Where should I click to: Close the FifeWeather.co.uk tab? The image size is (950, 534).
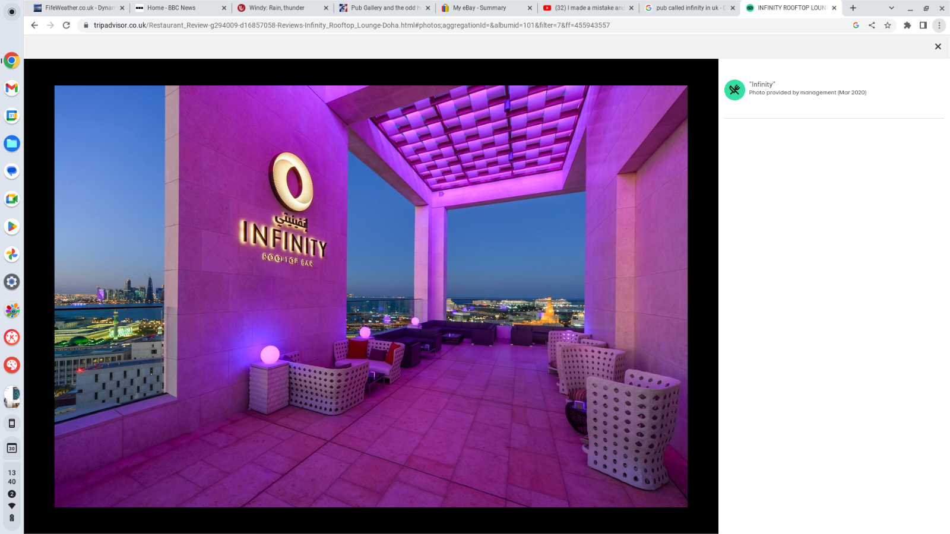point(122,8)
